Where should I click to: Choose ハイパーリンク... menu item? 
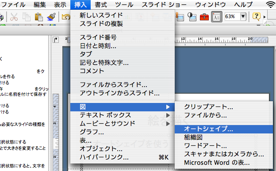pyautogui.click(x=123, y=157)
